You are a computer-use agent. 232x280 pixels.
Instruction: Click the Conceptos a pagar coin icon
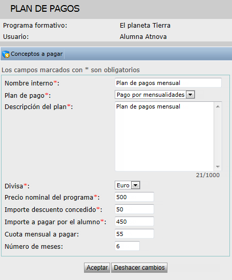click(x=6, y=54)
